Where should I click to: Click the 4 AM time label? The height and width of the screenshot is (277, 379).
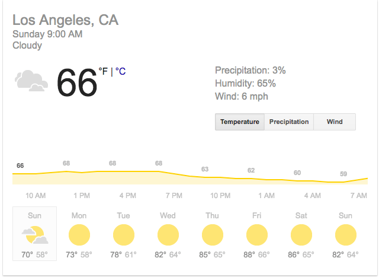click(x=313, y=196)
